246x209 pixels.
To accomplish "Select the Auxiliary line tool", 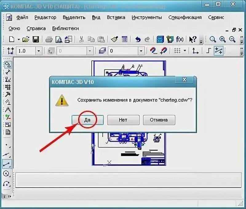I will pos(7,155).
